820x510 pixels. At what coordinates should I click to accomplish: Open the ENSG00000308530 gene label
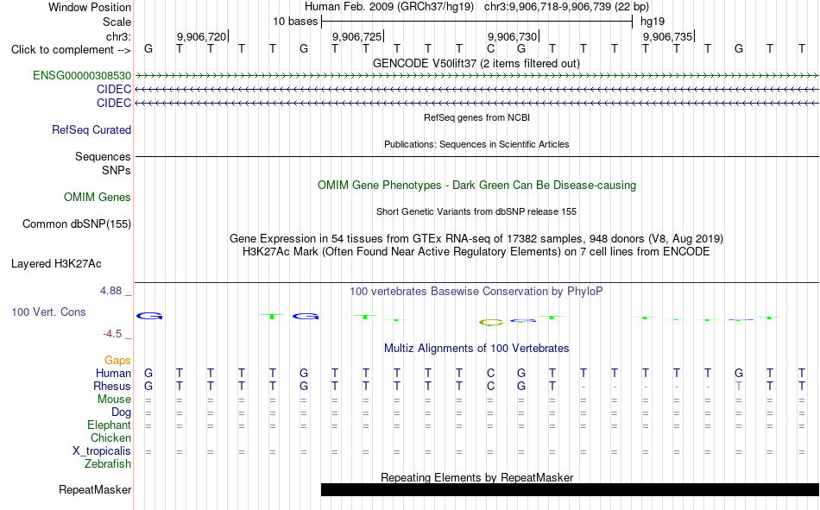point(82,76)
